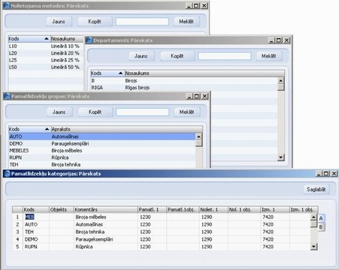Click Kopēt in Pamatlīdzekļu grupas window
This screenshot has width=339, height=270.
[95, 112]
